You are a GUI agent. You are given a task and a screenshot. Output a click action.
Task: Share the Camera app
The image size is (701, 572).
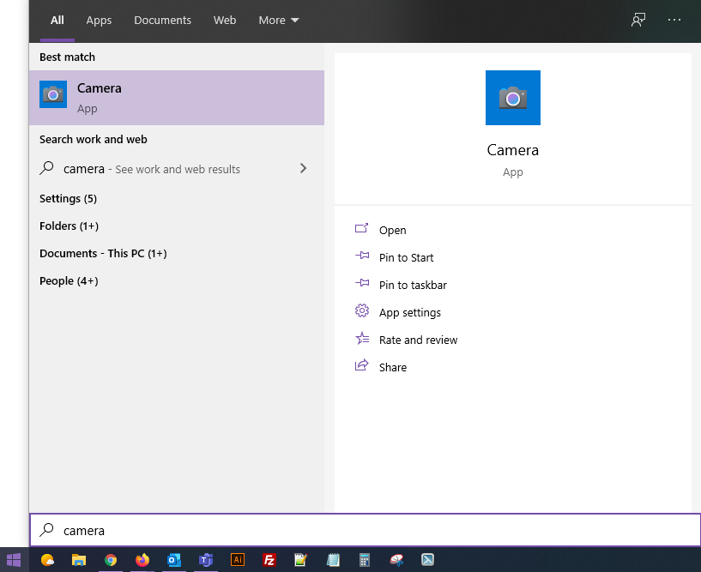[x=392, y=367]
